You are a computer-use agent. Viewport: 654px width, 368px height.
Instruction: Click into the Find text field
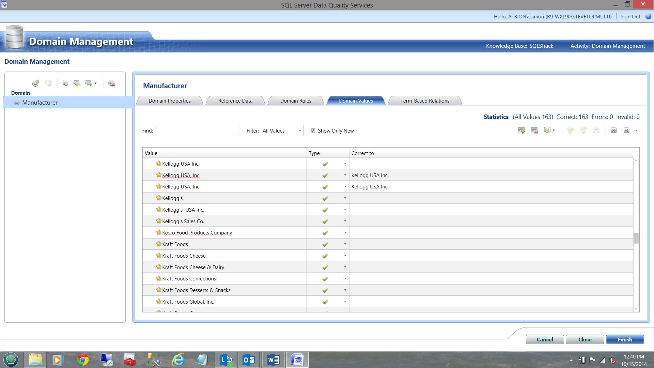(x=197, y=131)
